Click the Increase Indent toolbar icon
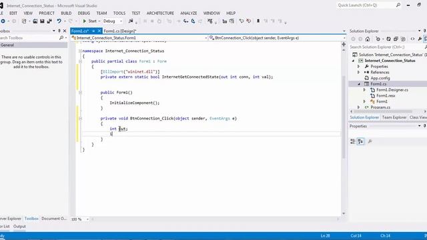The image size is (427, 240). pos(232,21)
